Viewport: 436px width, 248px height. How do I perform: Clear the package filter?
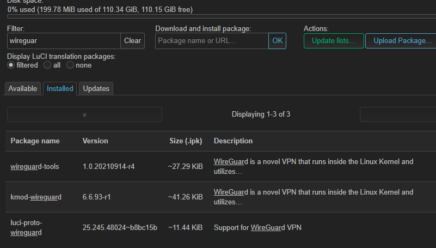(132, 41)
